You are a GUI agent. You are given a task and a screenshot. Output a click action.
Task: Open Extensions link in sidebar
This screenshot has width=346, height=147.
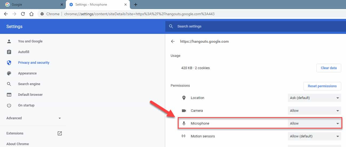[x=15, y=133]
